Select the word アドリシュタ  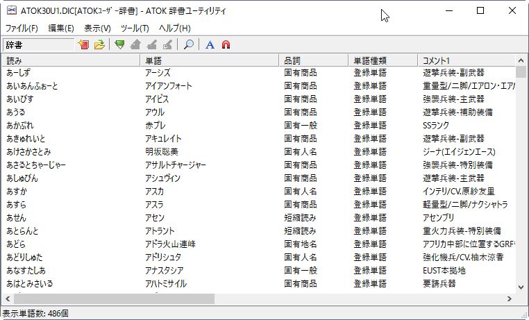(x=163, y=257)
